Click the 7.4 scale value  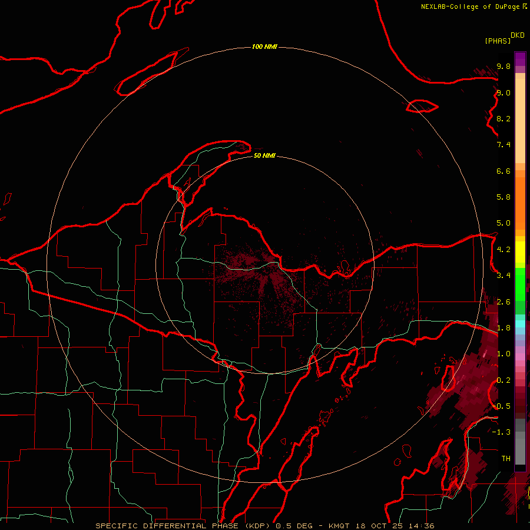coord(503,145)
